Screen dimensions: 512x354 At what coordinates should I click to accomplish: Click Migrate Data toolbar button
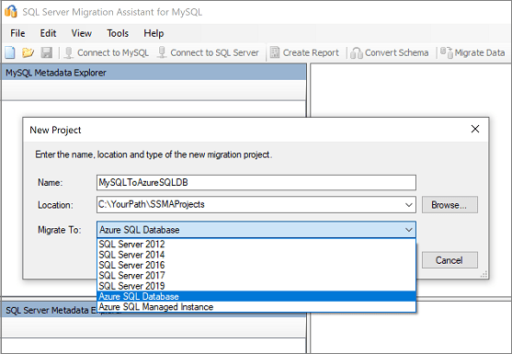coord(472,52)
